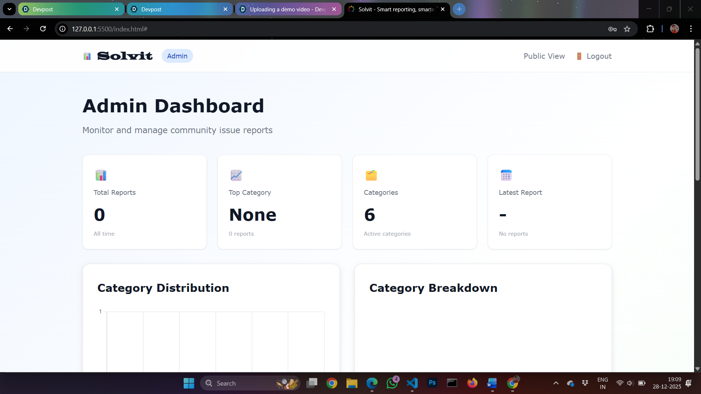The image size is (701, 394).
Task: Click the Admin badge
Action: [177, 56]
